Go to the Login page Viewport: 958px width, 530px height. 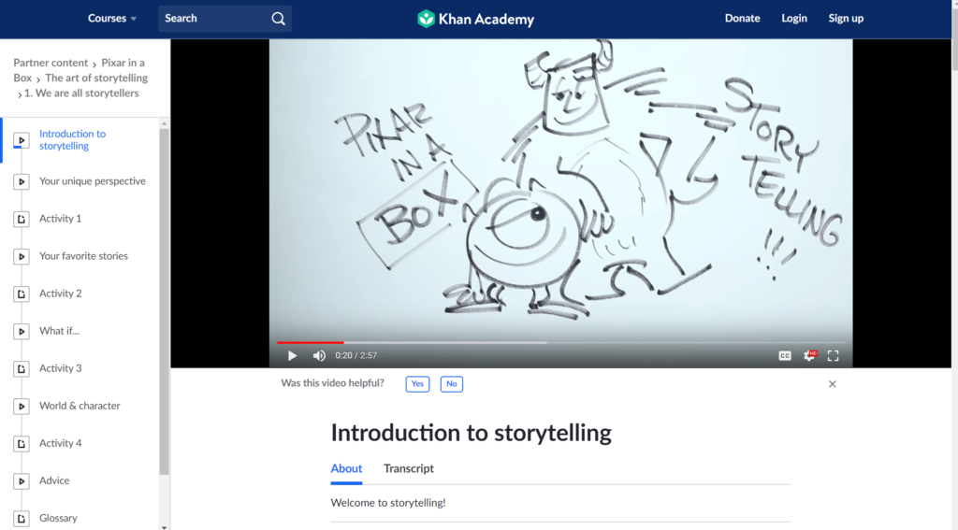(x=794, y=19)
